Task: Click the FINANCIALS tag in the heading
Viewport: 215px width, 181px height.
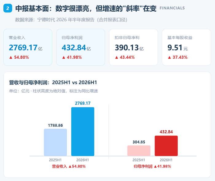Action: (x=172, y=8)
